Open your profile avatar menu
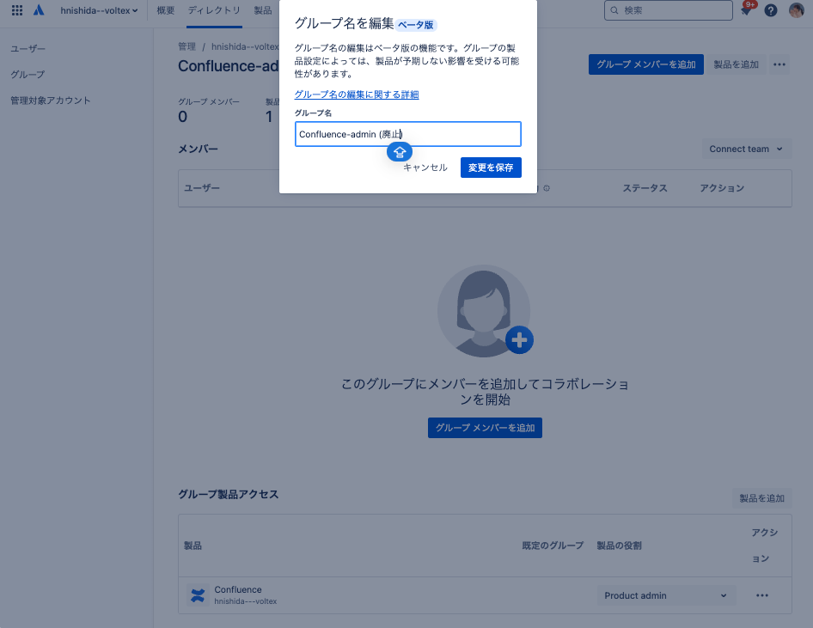 [796, 10]
